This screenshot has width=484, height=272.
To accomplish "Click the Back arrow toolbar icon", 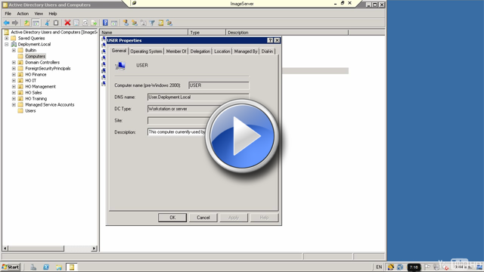I will point(6,23).
